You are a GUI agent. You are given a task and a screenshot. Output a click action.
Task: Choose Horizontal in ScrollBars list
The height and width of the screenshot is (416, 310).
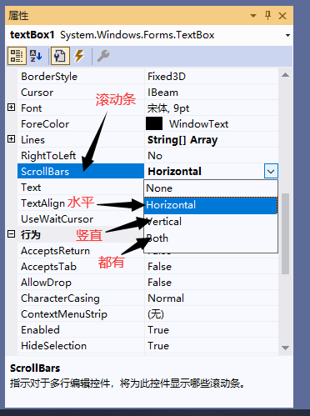coord(211,205)
